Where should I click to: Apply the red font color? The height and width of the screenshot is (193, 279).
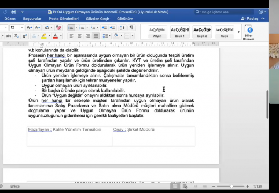[x=55, y=36]
